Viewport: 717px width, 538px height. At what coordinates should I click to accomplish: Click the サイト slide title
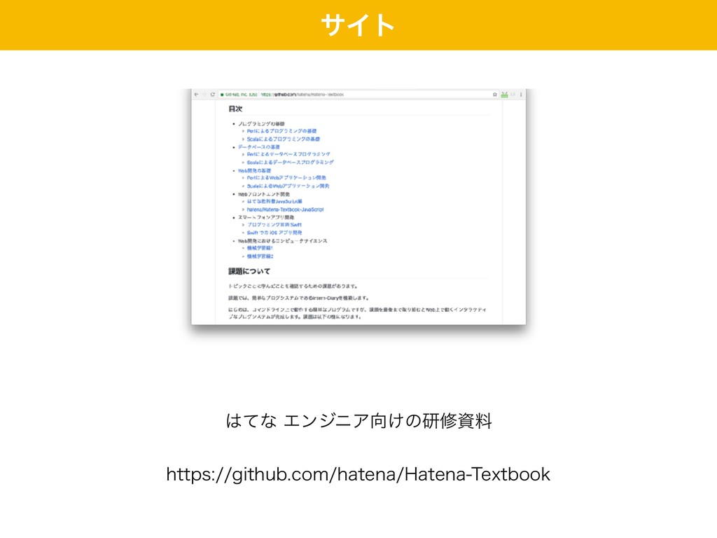358,25
